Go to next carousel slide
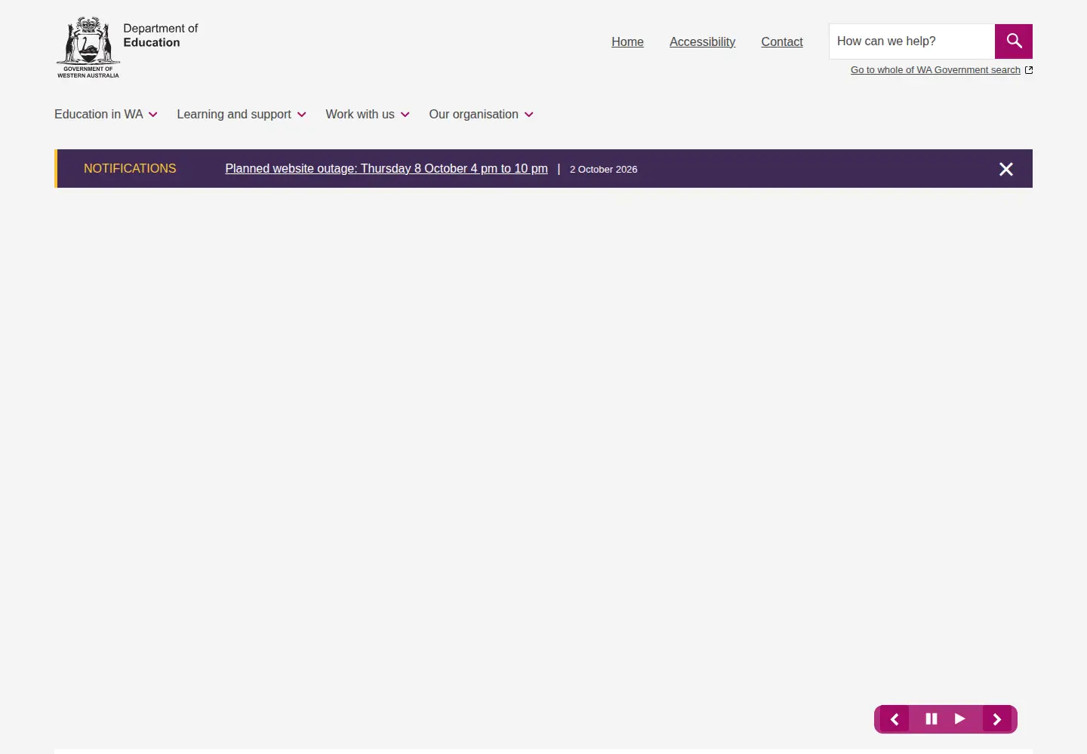1087x754 pixels. [x=997, y=719]
